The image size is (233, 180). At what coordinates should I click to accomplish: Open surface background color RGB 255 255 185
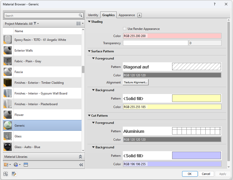[172, 107]
